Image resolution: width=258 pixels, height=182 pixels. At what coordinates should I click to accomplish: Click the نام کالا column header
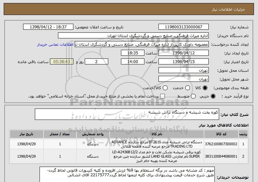pos(157,134)
